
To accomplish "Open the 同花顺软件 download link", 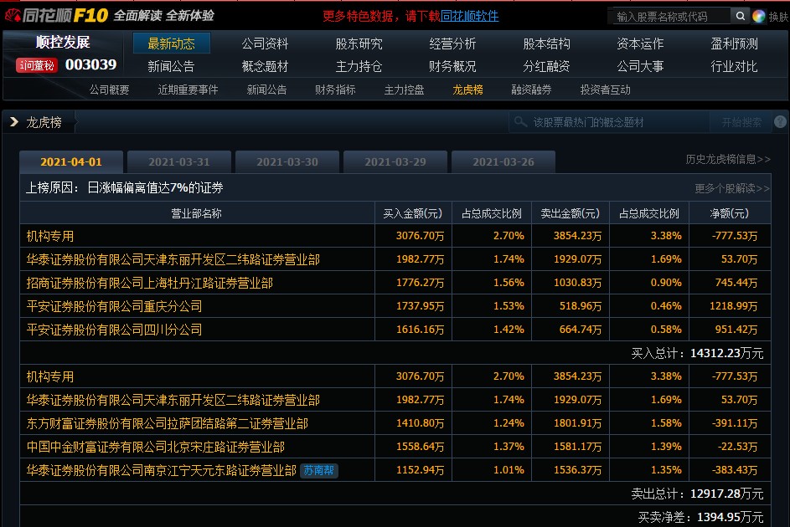I will (x=470, y=16).
